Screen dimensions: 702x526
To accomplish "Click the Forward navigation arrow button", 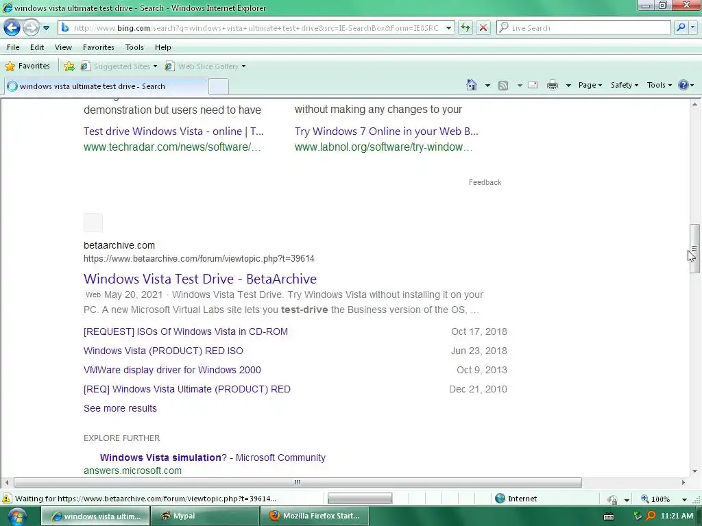I will pos(31,27).
